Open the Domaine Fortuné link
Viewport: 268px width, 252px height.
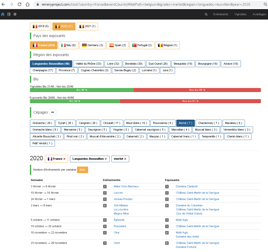pyautogui.click(x=186, y=247)
